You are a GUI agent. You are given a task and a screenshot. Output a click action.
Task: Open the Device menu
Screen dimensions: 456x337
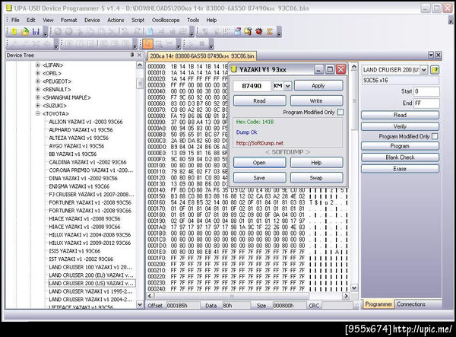(92, 20)
